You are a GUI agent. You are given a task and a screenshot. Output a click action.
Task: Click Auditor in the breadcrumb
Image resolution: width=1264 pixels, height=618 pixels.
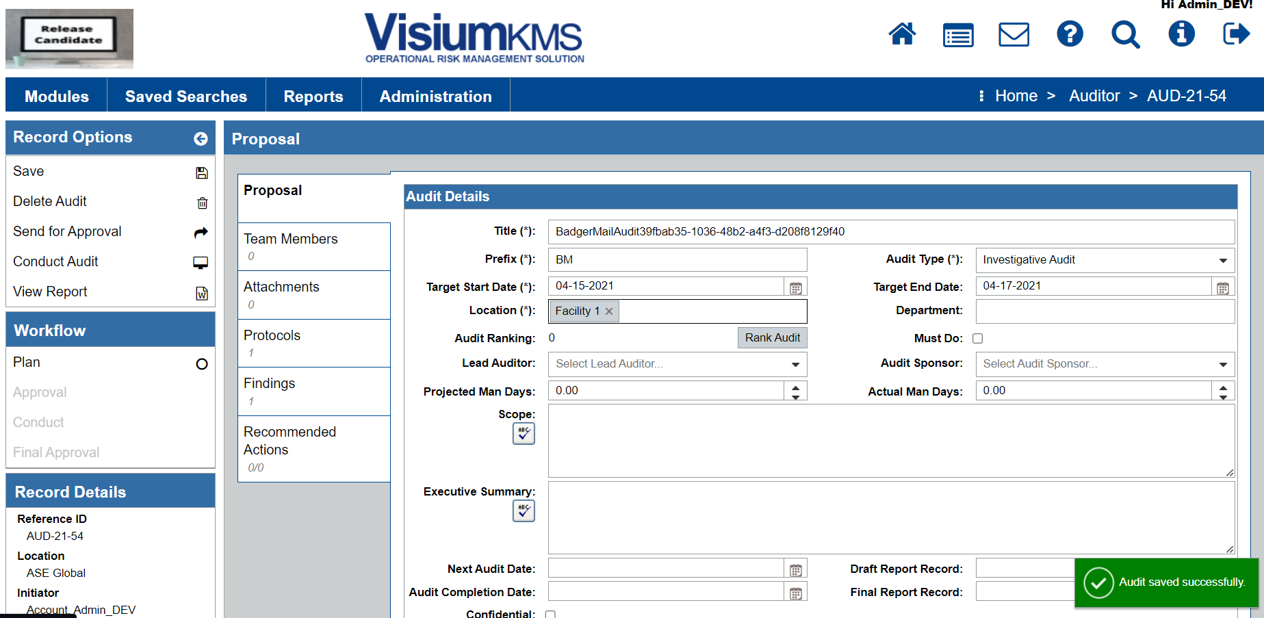(x=1094, y=96)
